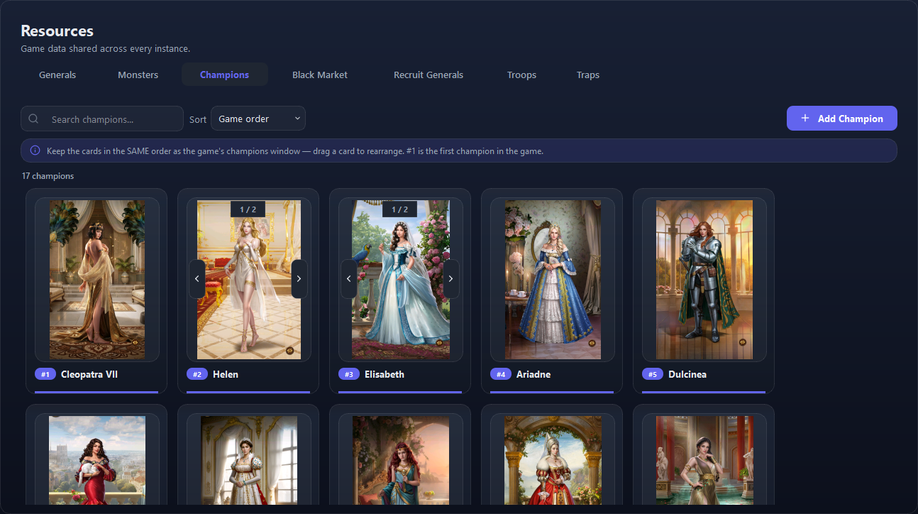918x514 pixels.
Task: Click the Ariadne name label
Action: pyautogui.click(x=533, y=374)
